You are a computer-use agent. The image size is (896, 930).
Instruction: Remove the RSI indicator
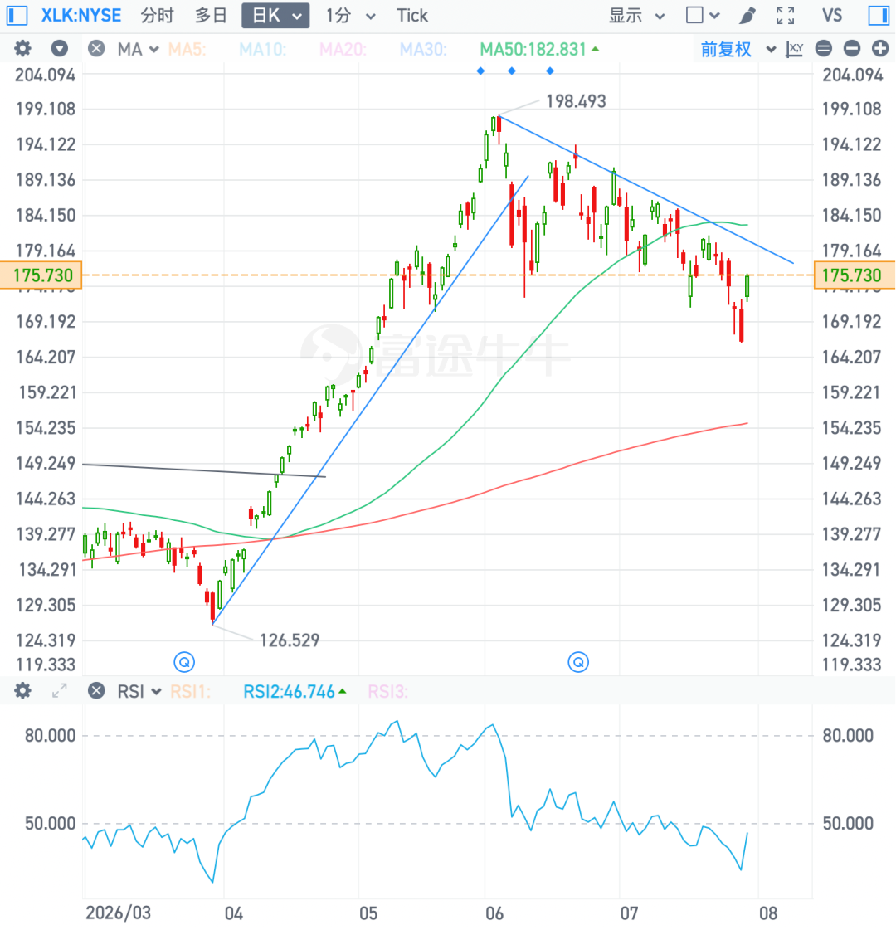coord(96,691)
